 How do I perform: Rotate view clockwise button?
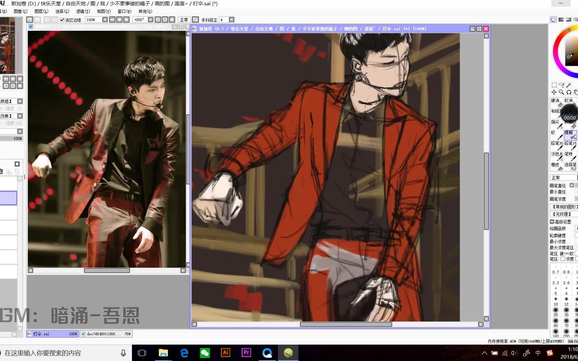click(x=165, y=20)
